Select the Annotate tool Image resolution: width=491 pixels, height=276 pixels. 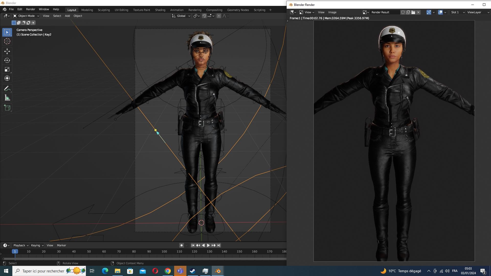[7, 89]
